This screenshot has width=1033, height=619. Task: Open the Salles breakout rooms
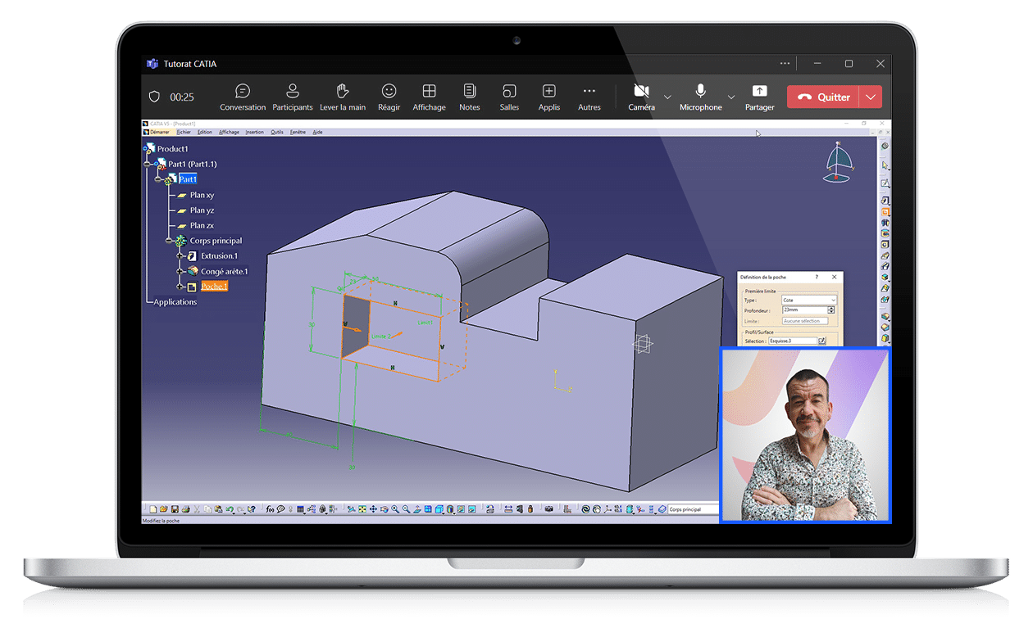point(509,97)
